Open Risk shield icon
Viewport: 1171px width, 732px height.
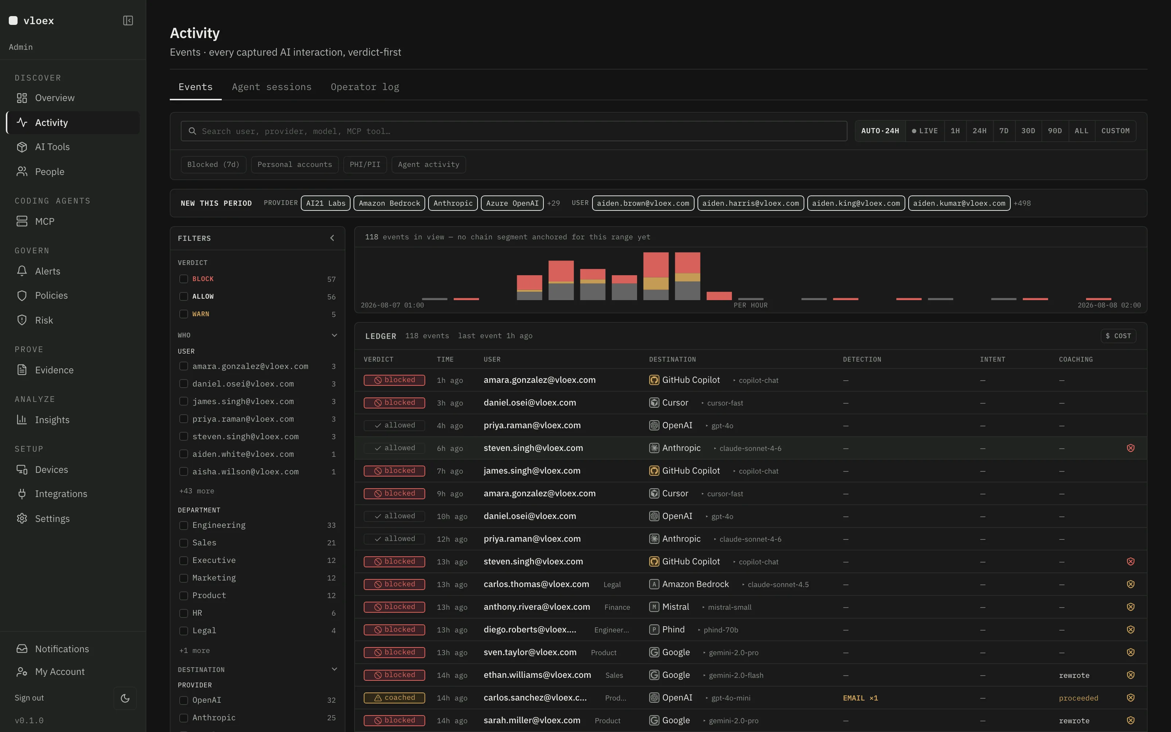[22, 320]
